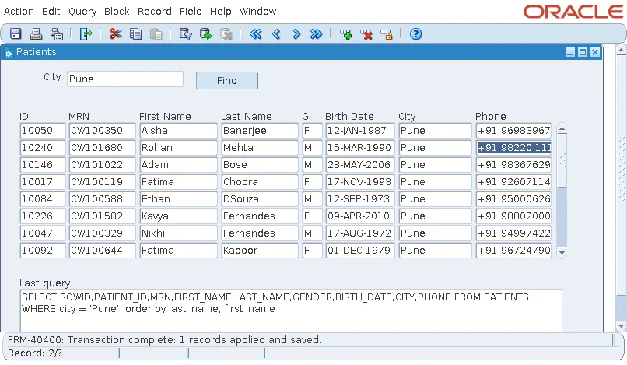
Task: Click the Birth Date cell 28-MAY-2006
Action: pos(360,165)
